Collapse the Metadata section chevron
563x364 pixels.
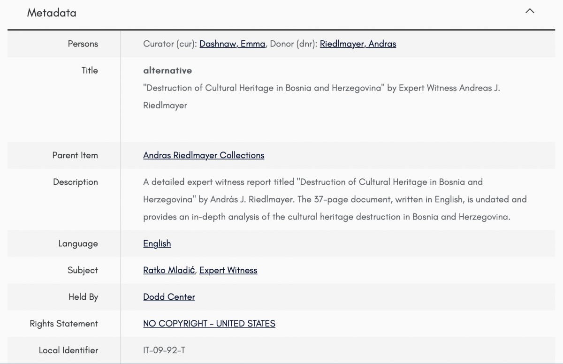530,11
